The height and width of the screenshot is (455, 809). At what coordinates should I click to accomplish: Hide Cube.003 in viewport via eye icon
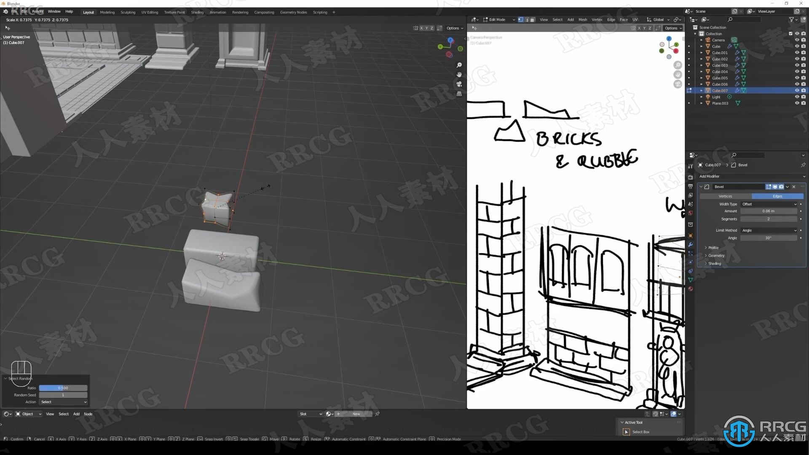click(797, 65)
